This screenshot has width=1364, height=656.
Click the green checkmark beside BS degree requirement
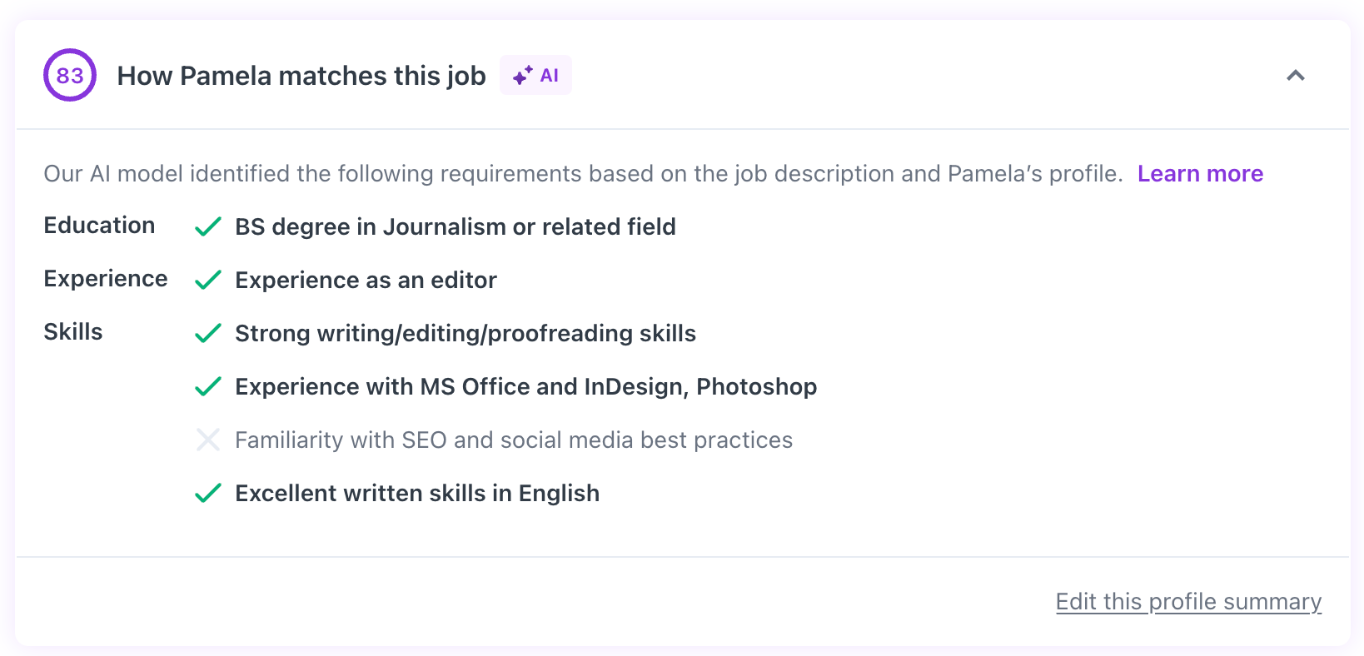[207, 226]
